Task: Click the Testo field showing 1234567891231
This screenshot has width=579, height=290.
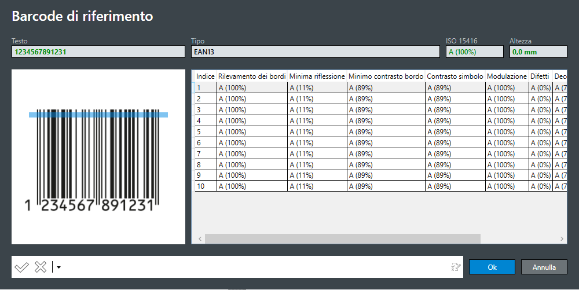Action: pyautogui.click(x=98, y=52)
